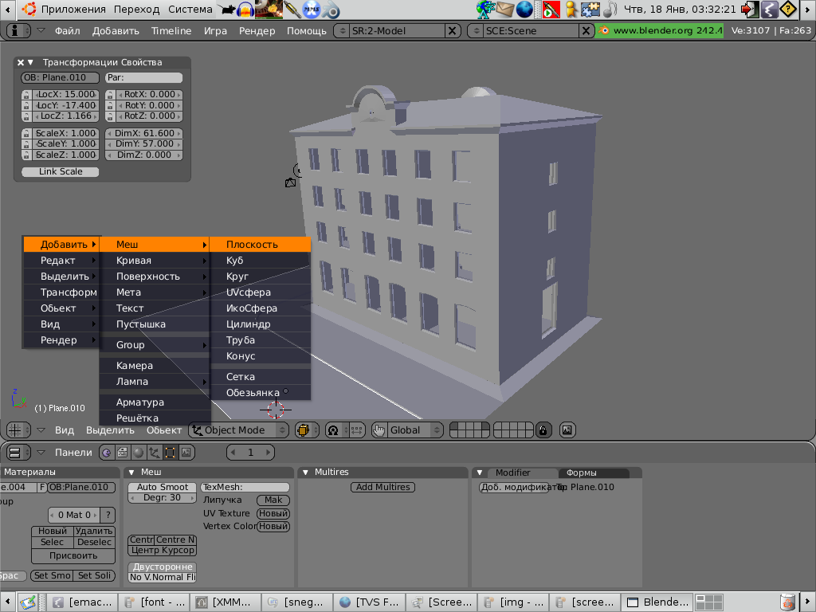Click the transform manipulator hand icon
Viewport: 816px width, 612px height.
[x=379, y=430]
